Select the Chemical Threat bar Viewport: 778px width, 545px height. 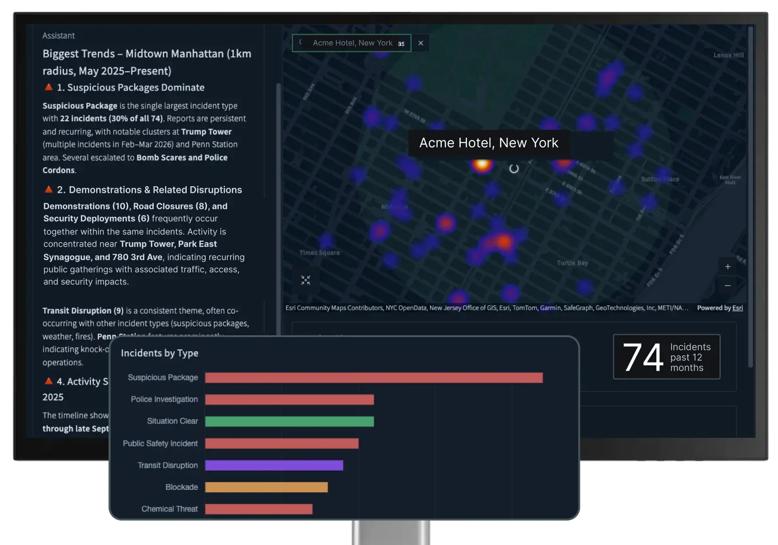pos(259,509)
